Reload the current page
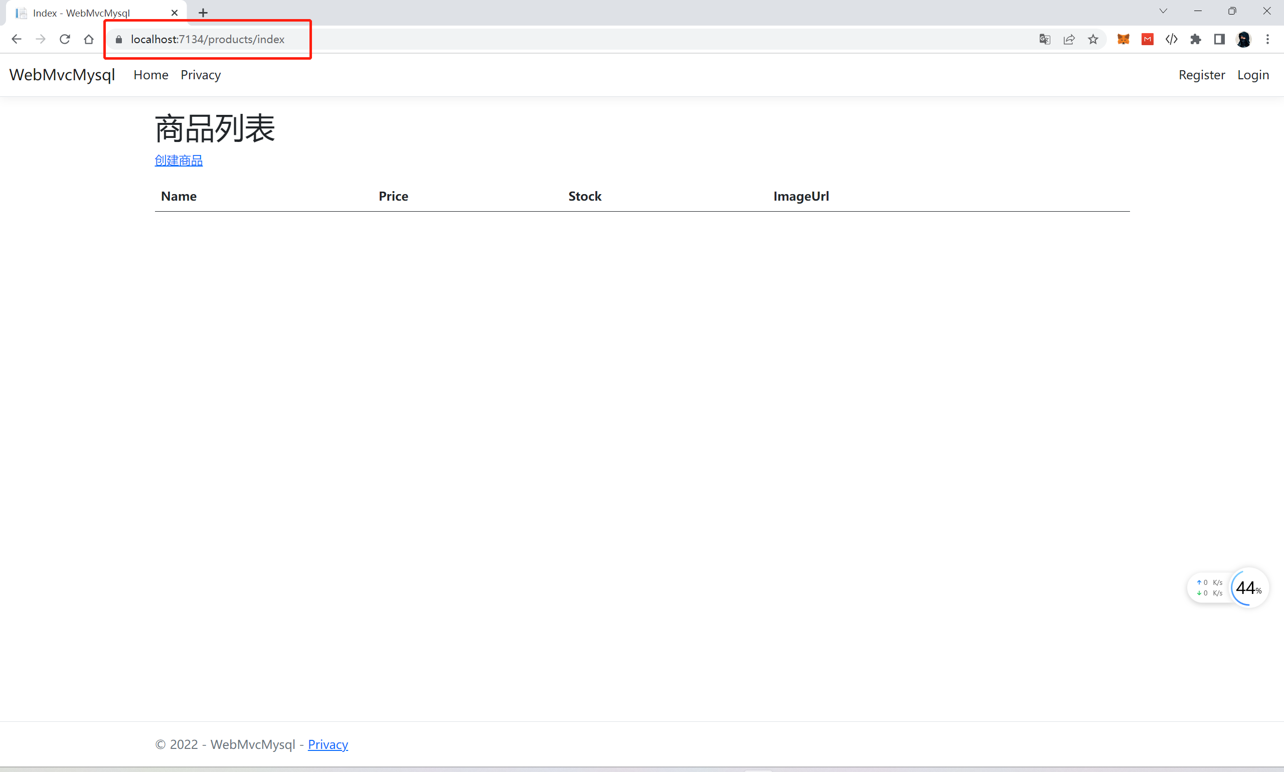The height and width of the screenshot is (772, 1284). 65,39
